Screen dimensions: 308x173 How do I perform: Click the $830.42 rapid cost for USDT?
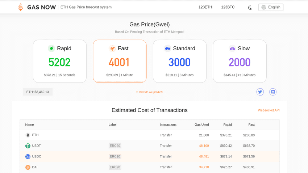point(226,146)
